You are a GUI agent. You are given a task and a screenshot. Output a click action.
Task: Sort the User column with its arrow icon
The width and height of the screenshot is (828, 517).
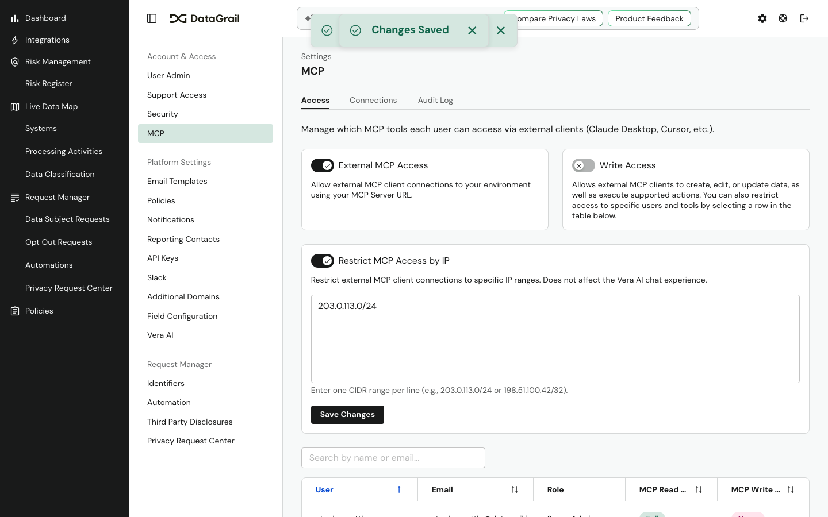(399, 489)
